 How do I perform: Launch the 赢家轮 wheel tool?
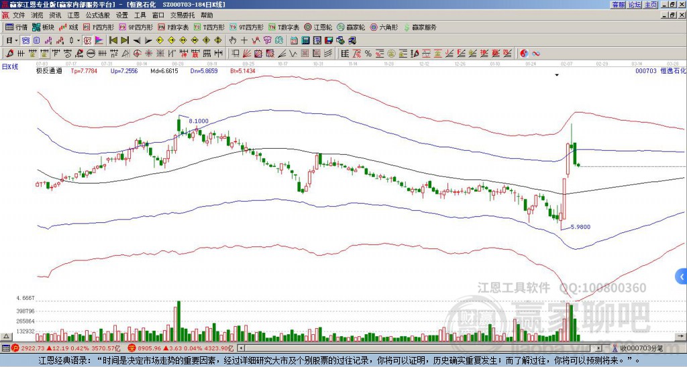pyautogui.click(x=351, y=27)
